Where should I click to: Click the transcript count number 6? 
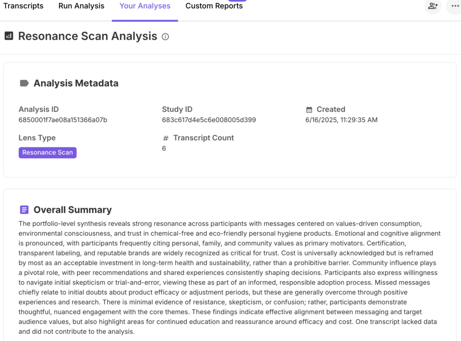[164, 148]
